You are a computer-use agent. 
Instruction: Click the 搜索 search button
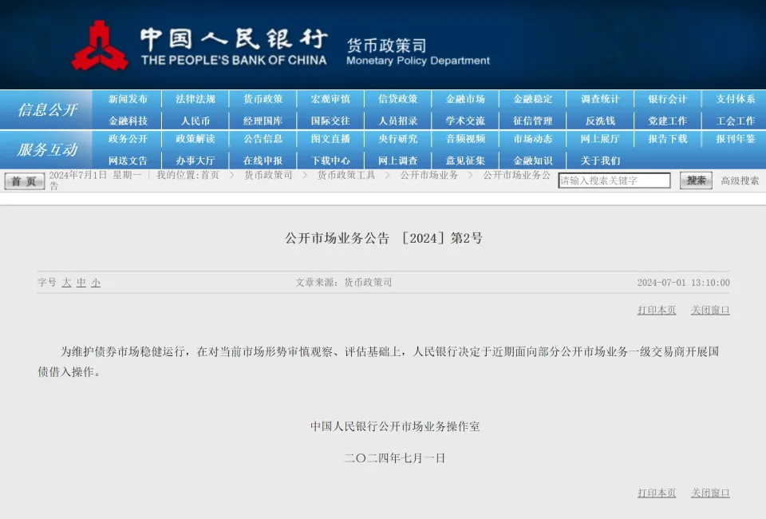pyautogui.click(x=696, y=180)
